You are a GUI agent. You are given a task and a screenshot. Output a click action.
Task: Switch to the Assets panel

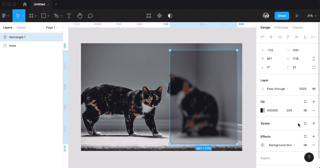pyautogui.click(x=21, y=27)
